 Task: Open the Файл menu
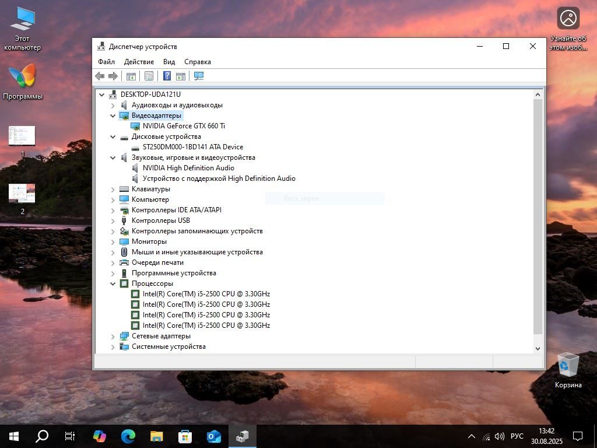[x=106, y=62]
